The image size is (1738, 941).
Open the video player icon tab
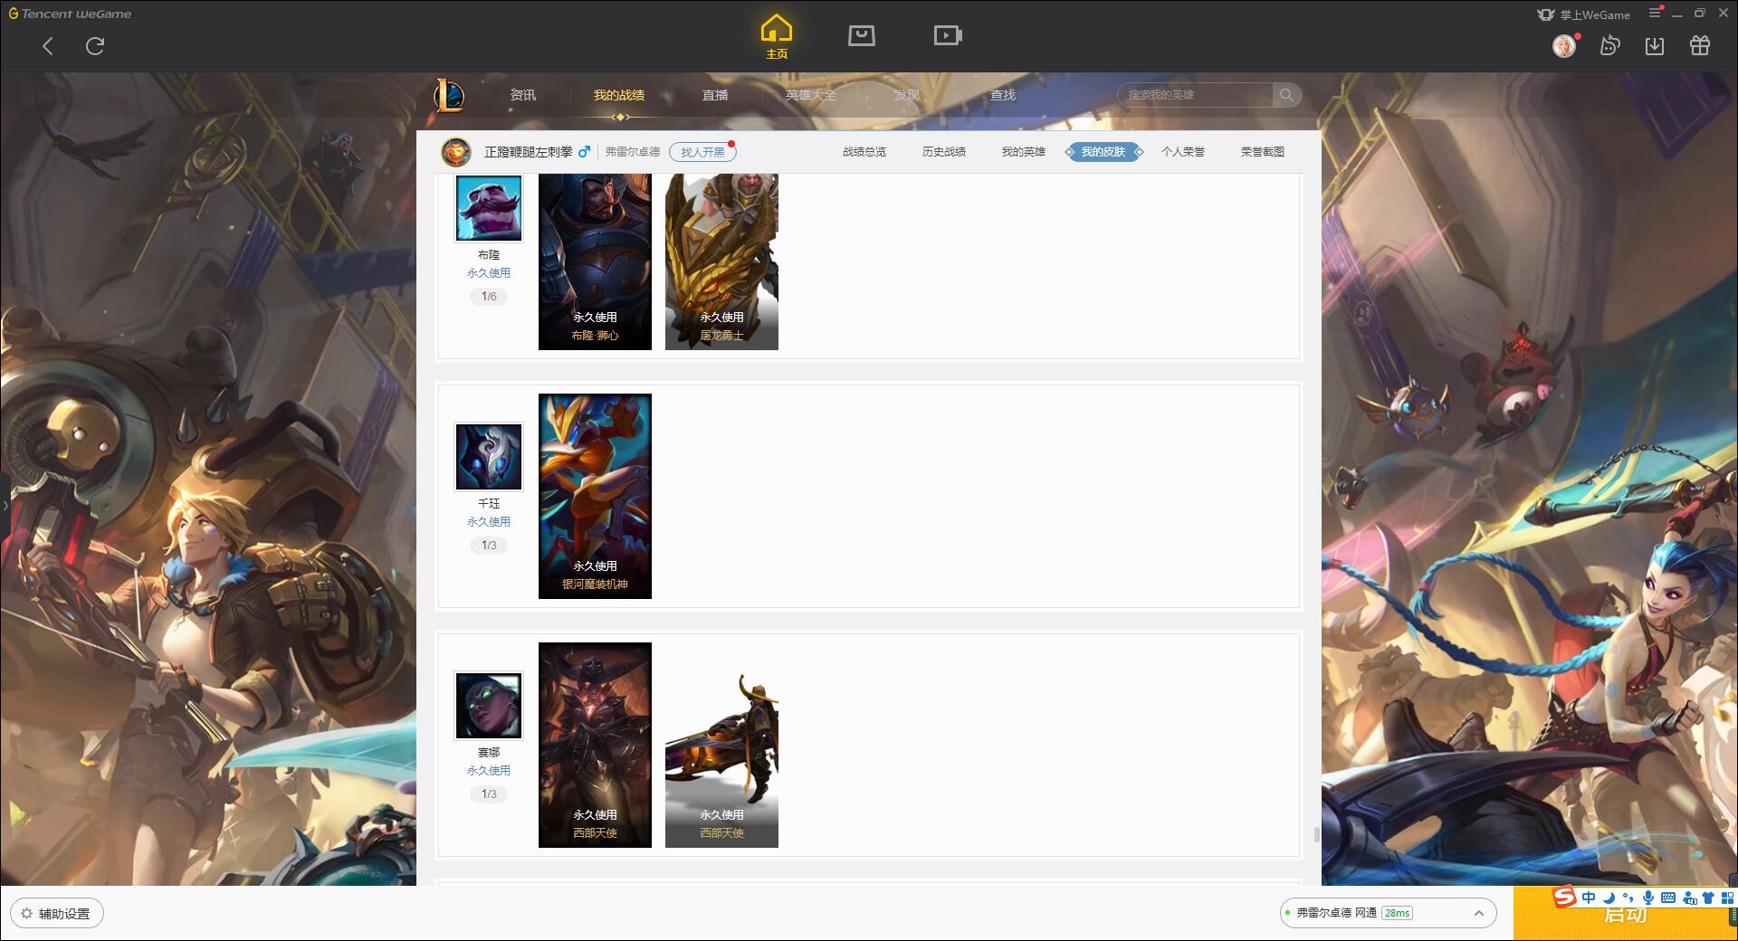(948, 36)
